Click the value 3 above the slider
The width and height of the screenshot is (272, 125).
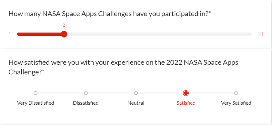64,25
